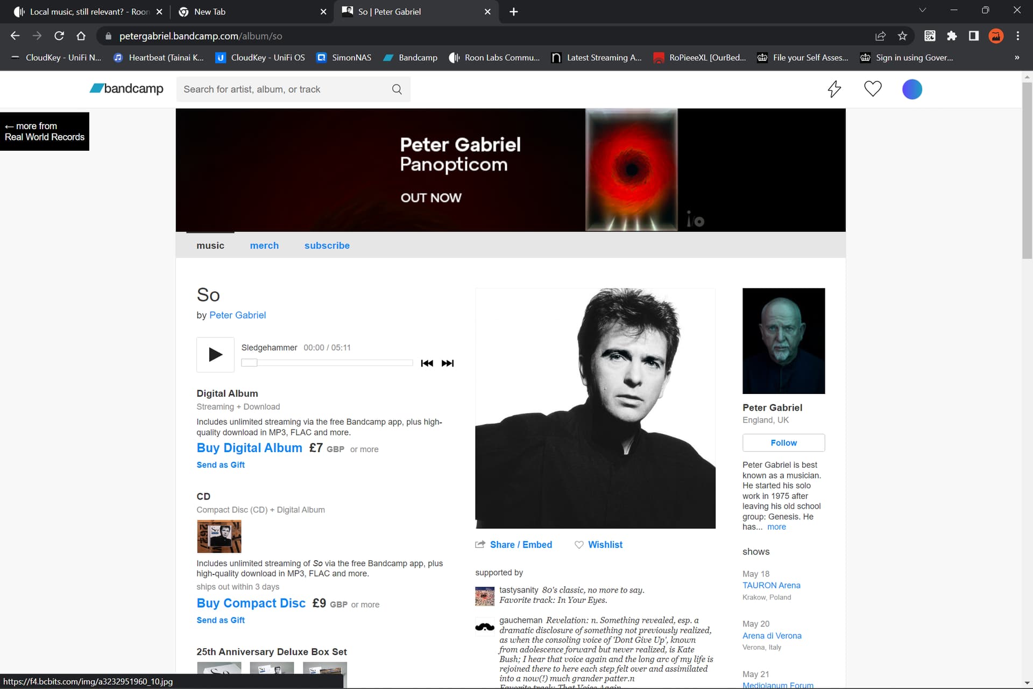The image size is (1033, 689).
Task: Open the Chrome profile avatar
Action: click(996, 36)
